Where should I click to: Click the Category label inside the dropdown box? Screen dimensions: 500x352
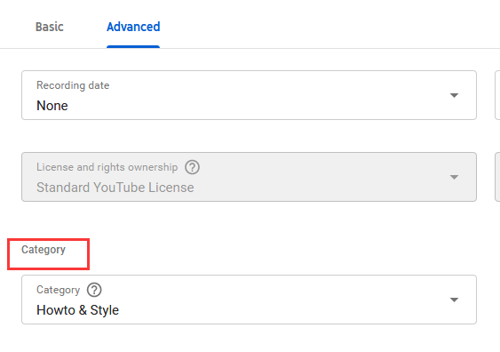point(59,290)
